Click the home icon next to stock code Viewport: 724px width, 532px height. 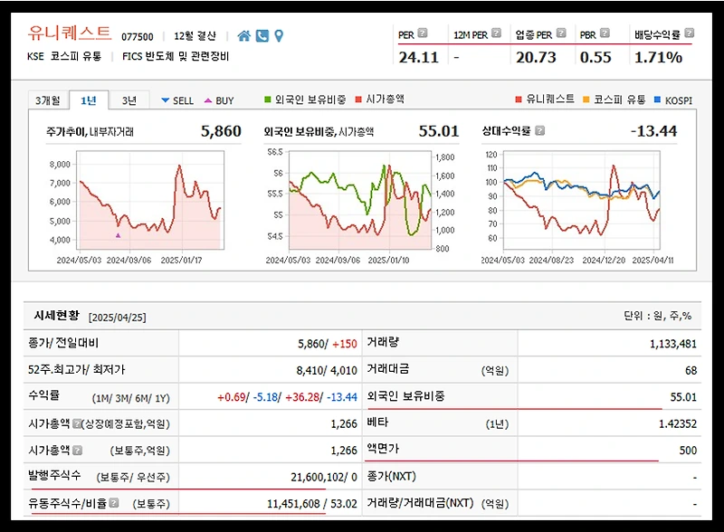click(244, 35)
